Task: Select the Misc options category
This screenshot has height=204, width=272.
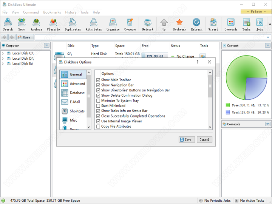Action: (73, 120)
